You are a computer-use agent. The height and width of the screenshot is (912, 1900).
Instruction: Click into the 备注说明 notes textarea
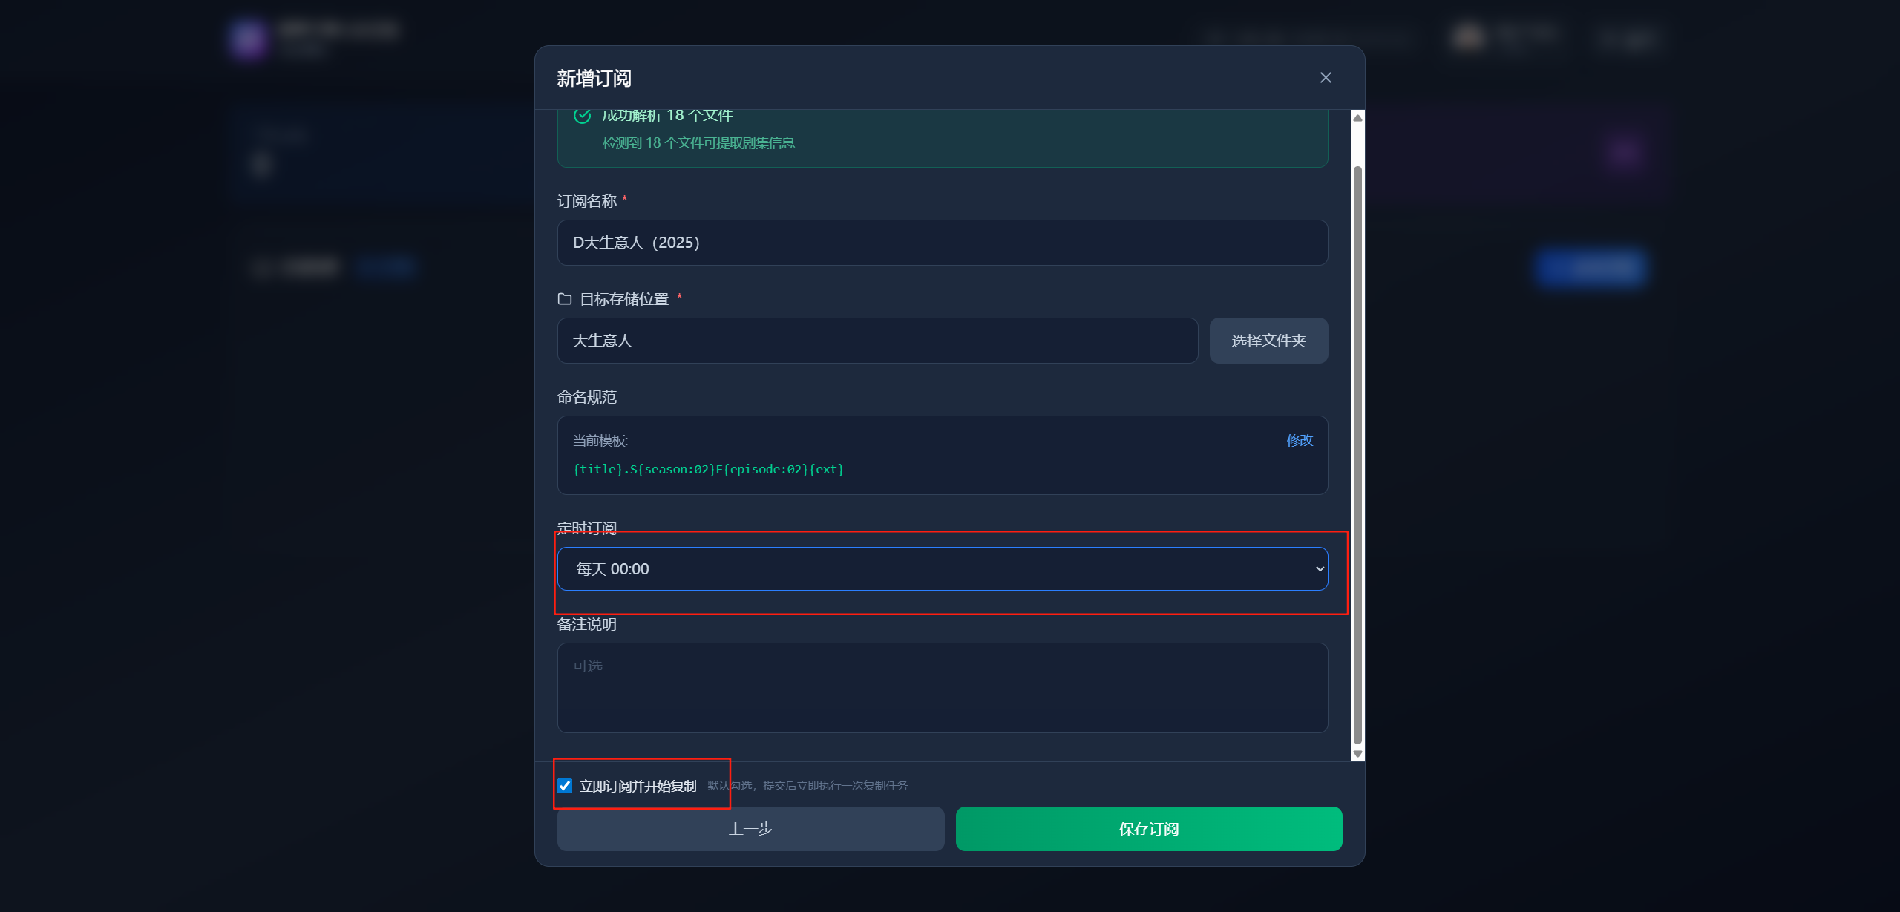coord(942,688)
